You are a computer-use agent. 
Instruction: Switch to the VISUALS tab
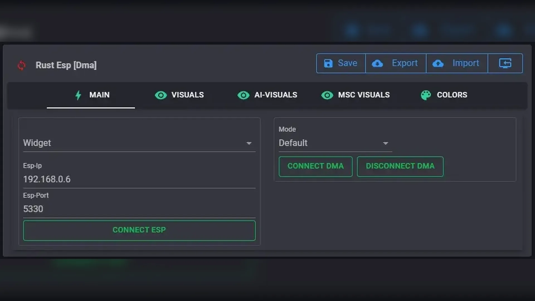(187, 95)
